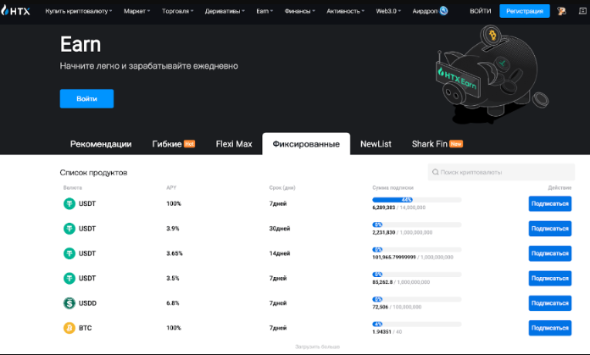The width and height of the screenshot is (590, 355).
Task: Click the USDT coin icon in 3.9% row
Action: [x=70, y=228]
